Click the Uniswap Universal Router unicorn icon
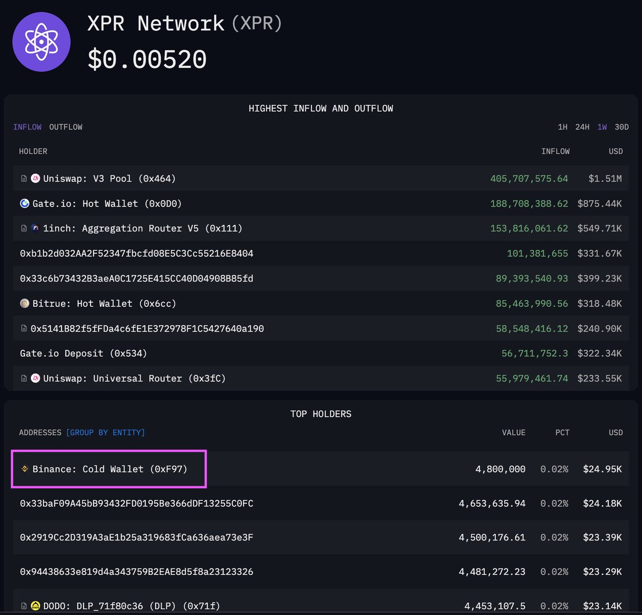This screenshot has height=615, width=642. (35, 378)
